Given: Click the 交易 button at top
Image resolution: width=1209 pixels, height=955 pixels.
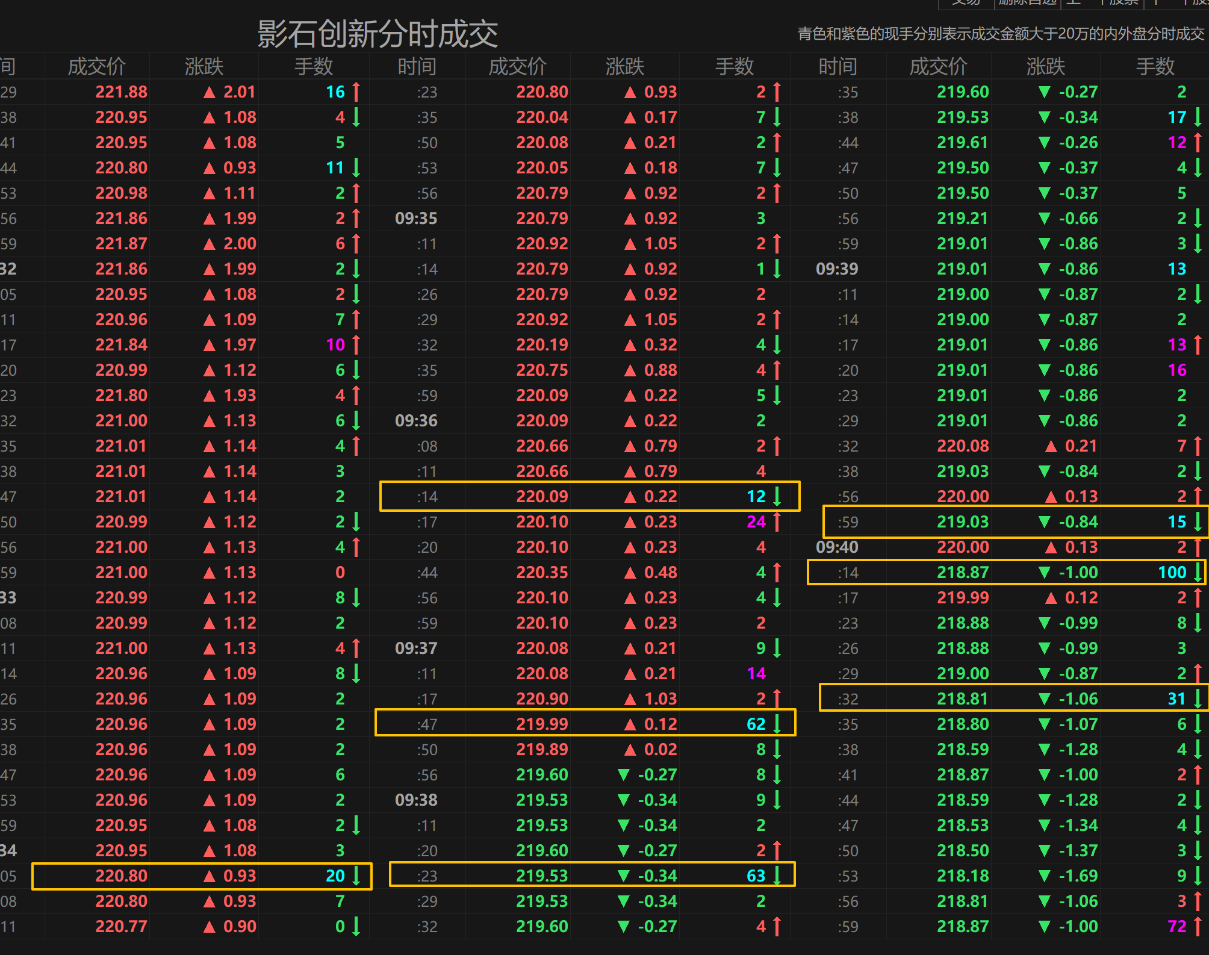Looking at the screenshot, I should (x=965, y=2).
